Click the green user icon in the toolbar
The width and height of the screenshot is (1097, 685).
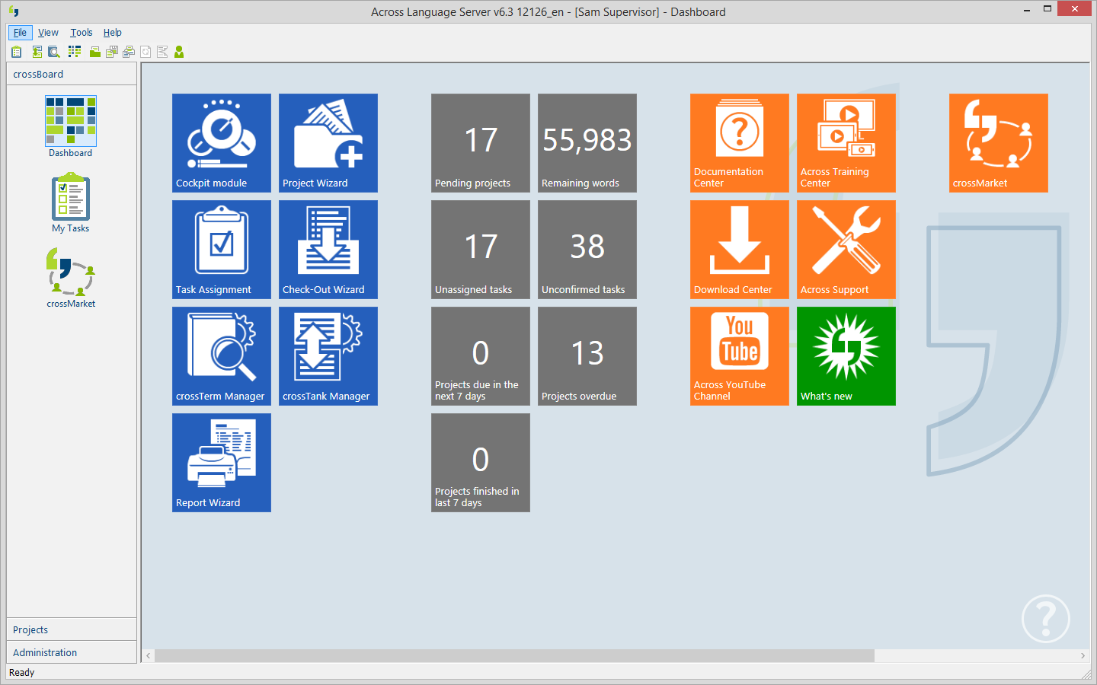click(179, 52)
